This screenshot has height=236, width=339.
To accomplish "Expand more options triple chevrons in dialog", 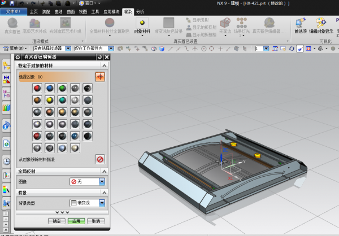I will pos(62,212).
